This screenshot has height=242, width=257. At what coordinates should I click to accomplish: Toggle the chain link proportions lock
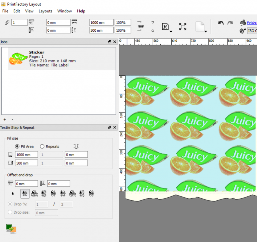coord(141,26)
